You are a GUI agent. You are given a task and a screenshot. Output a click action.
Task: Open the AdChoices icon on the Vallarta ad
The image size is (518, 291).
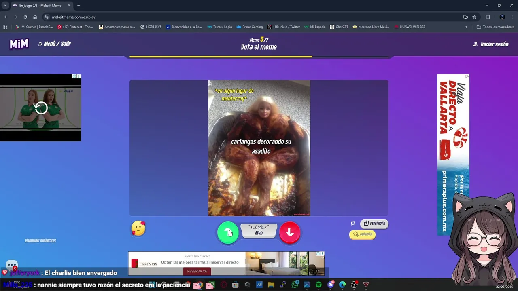467,76
